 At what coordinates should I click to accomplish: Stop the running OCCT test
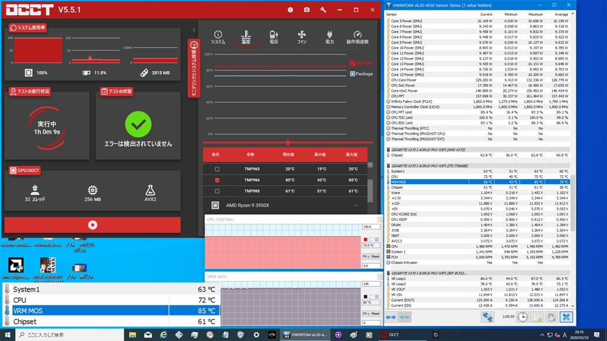[92, 225]
